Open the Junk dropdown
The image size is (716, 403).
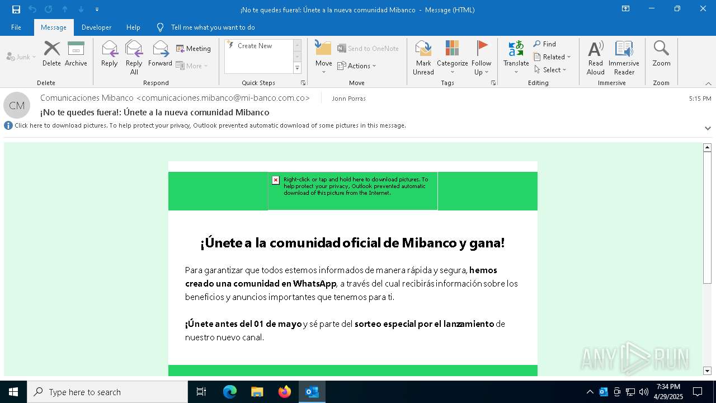tap(21, 57)
